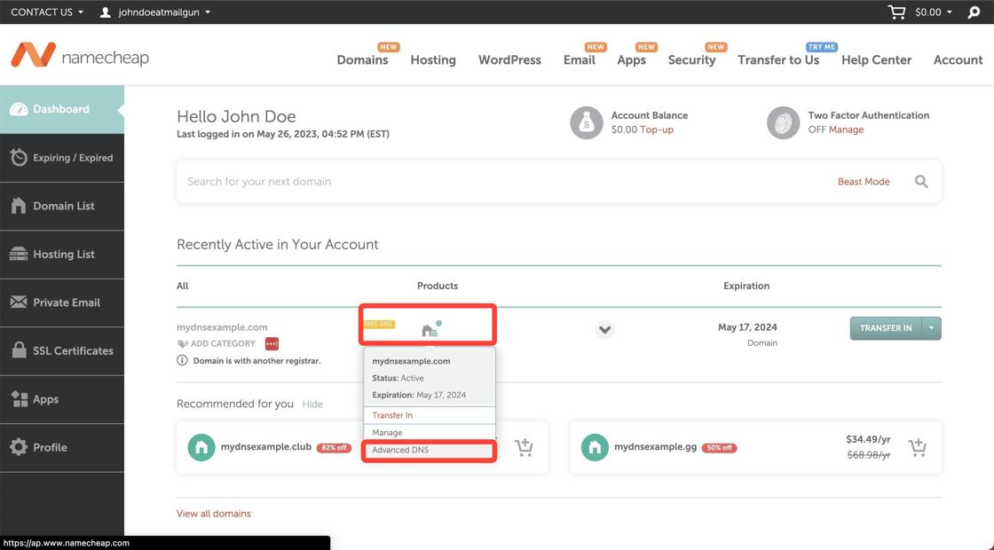Open Dashboard in the sidebar

coord(62,109)
